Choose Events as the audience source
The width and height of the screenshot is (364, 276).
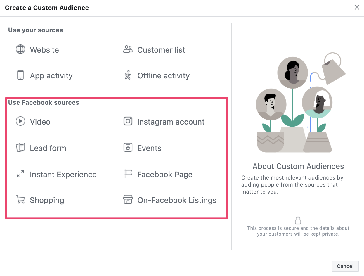pyautogui.click(x=149, y=148)
